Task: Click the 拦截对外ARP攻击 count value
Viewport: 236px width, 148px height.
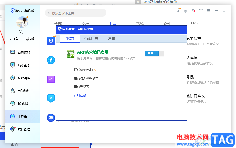Action: pyautogui.click(x=102, y=78)
